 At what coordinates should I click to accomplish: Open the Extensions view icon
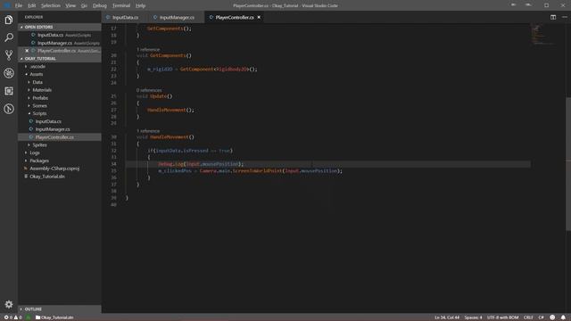pyautogui.click(x=9, y=91)
